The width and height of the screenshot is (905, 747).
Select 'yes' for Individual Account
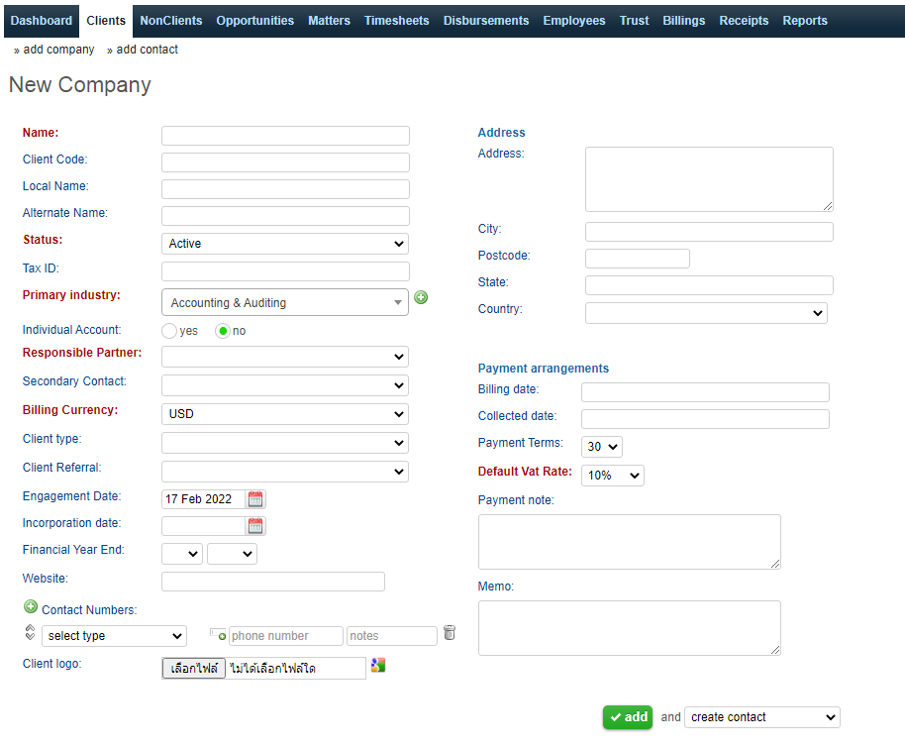169,331
